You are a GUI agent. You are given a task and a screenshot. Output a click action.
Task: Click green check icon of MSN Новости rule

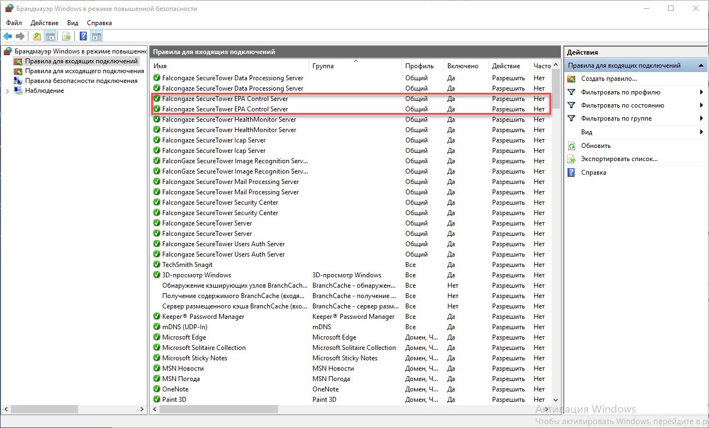pos(157,368)
